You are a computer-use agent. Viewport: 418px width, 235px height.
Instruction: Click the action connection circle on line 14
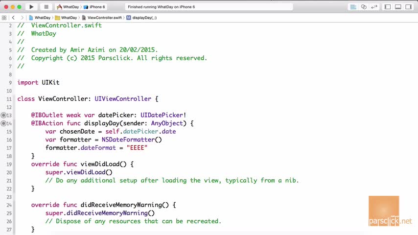pos(3,123)
